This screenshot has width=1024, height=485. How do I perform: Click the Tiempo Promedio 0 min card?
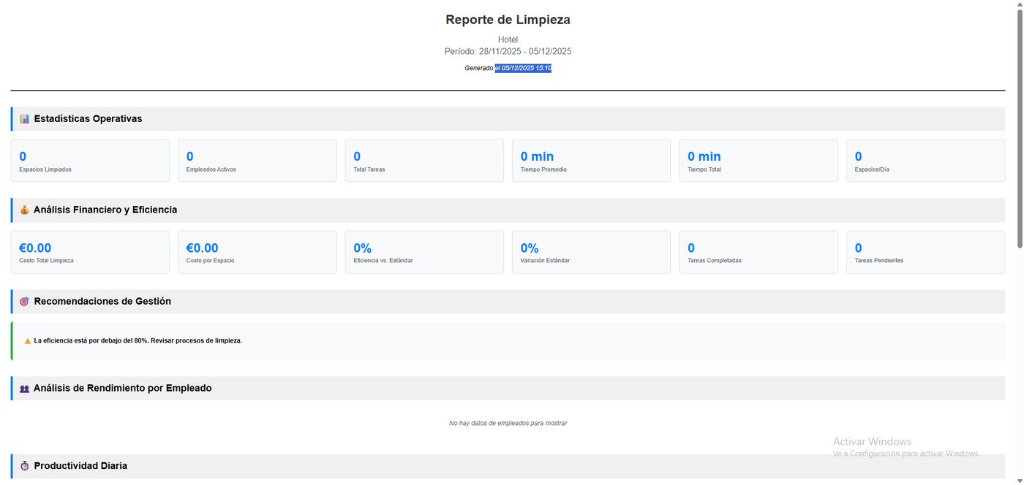pos(591,161)
